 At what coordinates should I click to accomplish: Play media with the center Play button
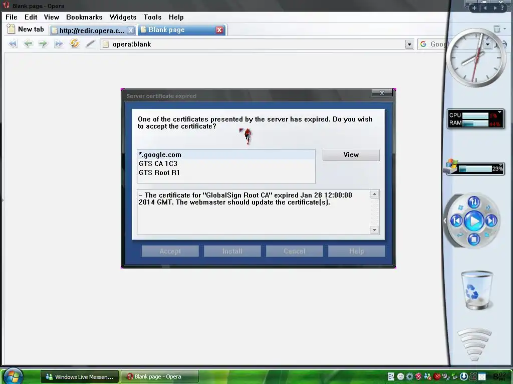click(474, 221)
